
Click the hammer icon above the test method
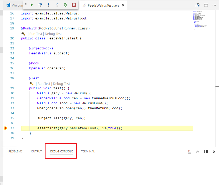point(31,84)
